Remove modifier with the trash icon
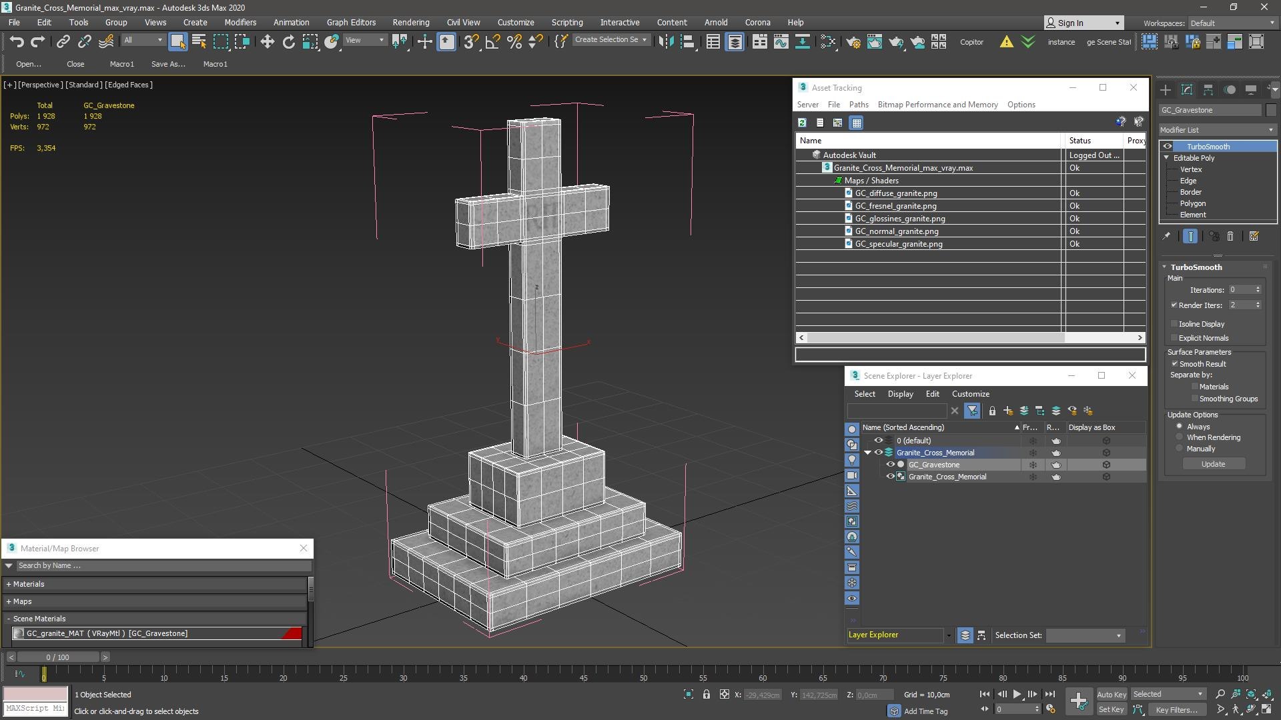 coord(1230,236)
